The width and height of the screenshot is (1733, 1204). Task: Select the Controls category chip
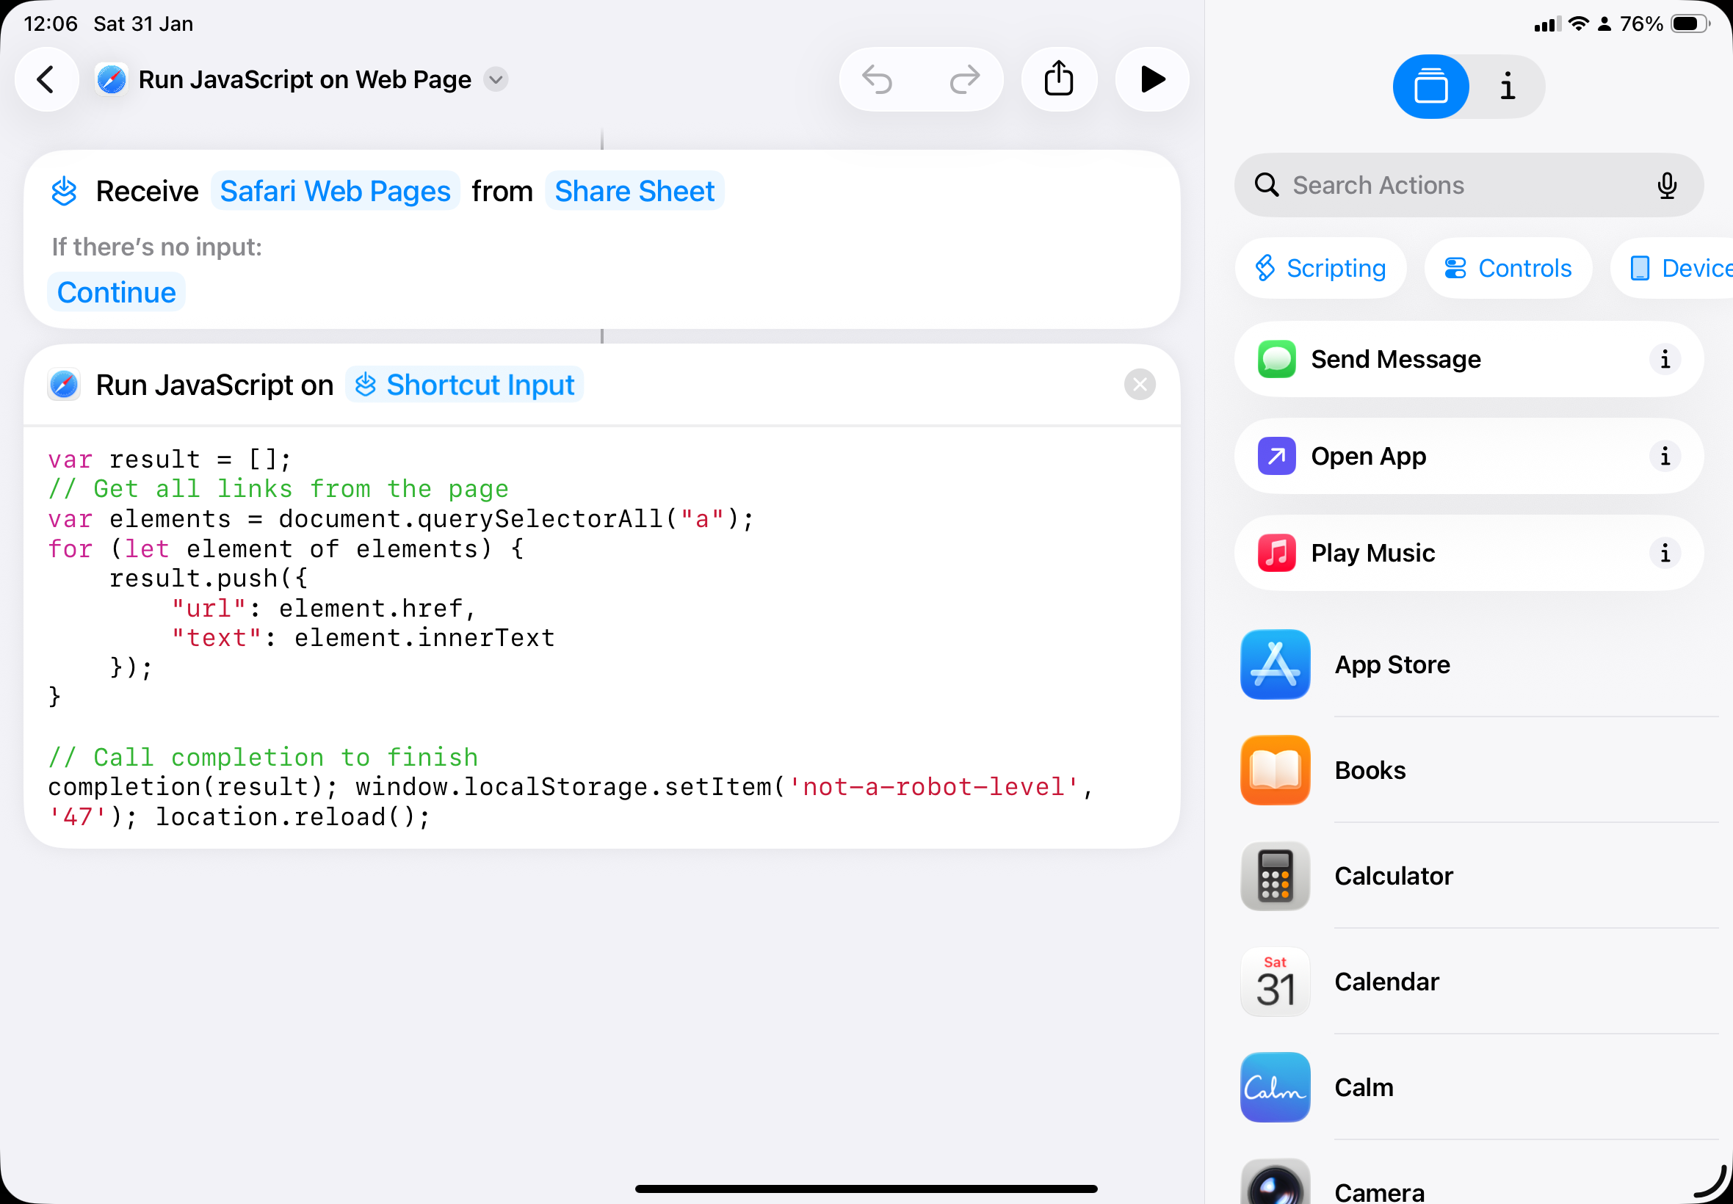click(x=1508, y=269)
